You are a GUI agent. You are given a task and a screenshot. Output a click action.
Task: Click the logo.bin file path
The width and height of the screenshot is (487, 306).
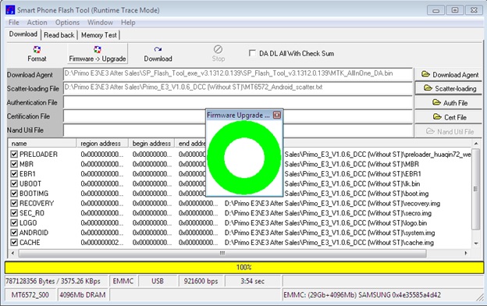coord(325,223)
